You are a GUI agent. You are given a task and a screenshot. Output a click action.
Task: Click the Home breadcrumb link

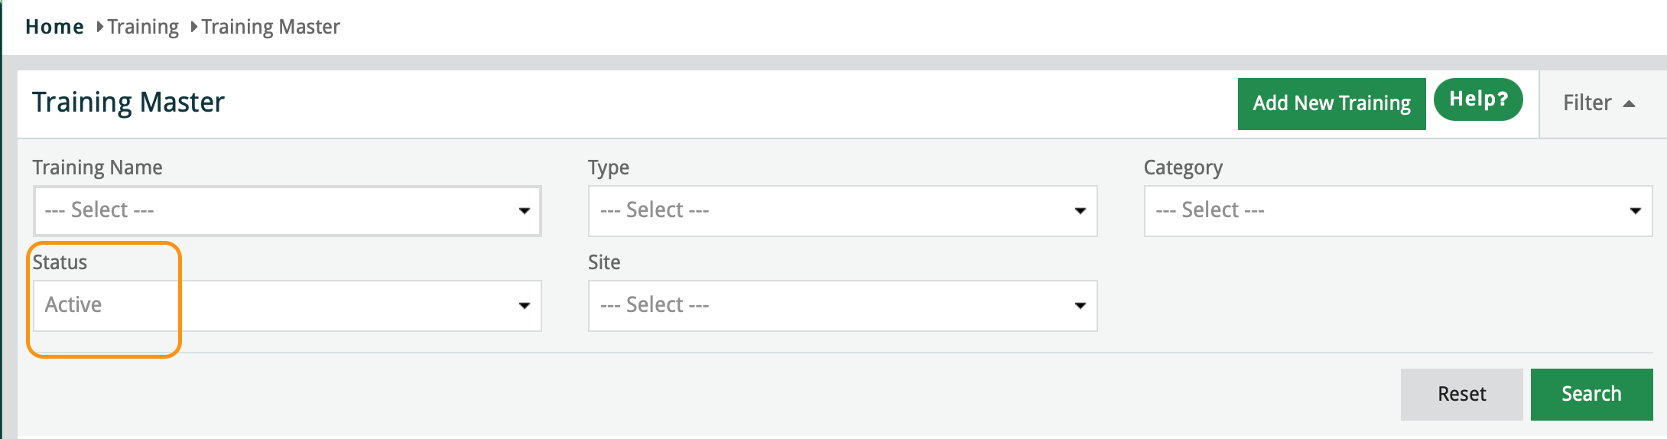click(x=54, y=27)
